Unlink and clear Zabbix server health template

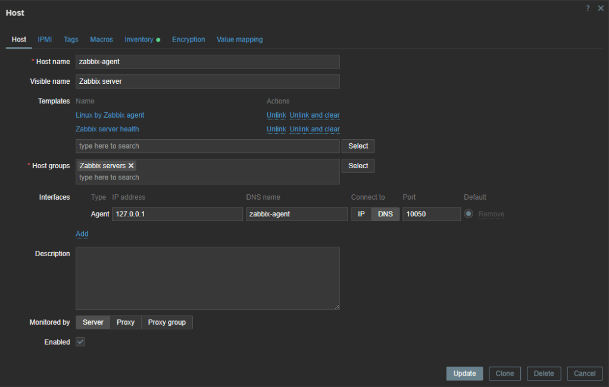(314, 129)
